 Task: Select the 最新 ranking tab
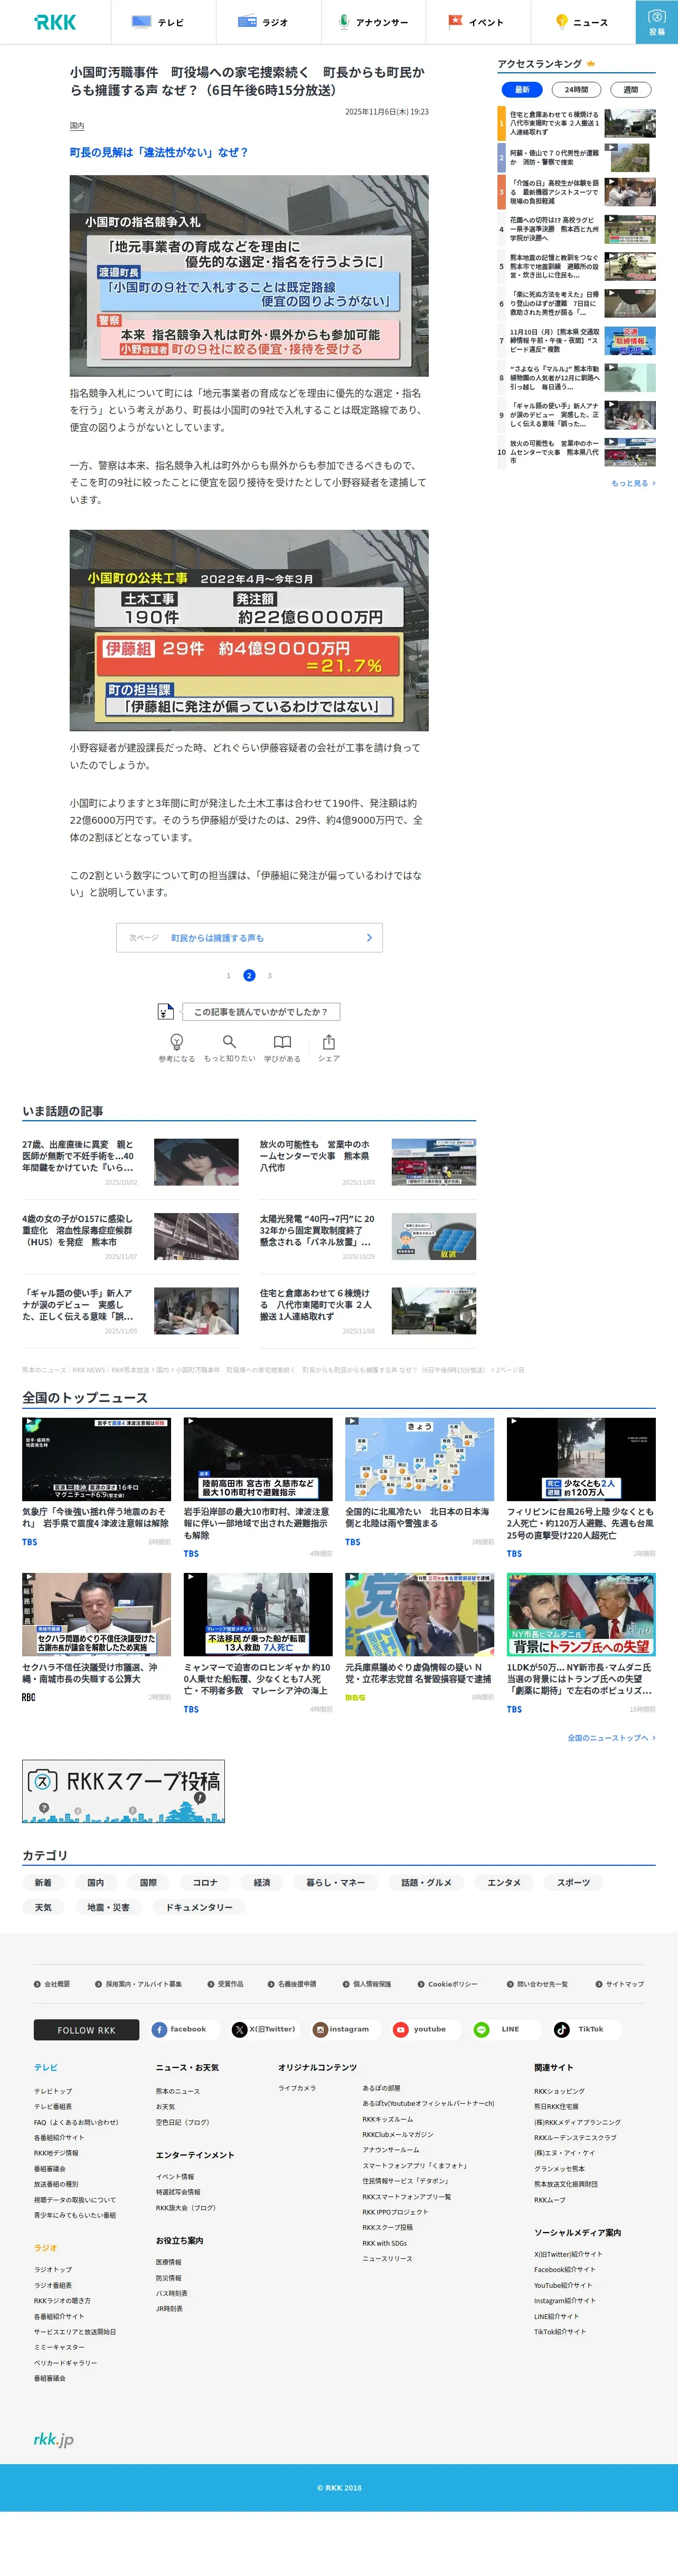522,90
